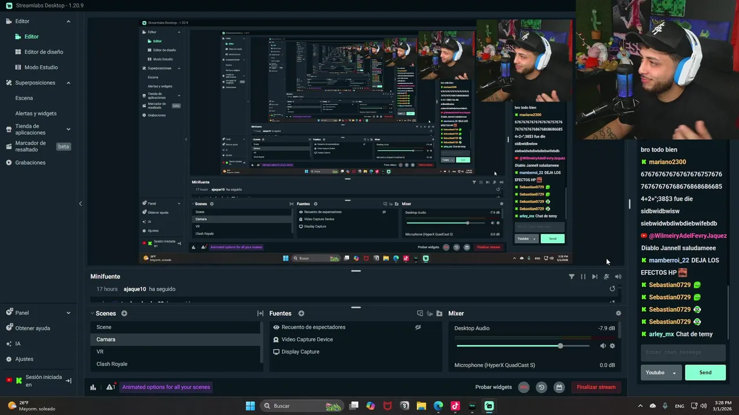Open the stream schedule calendar icon
This screenshot has height=415, width=739.
point(559,387)
